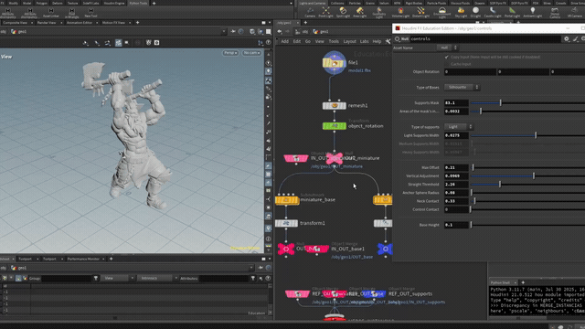
Task: Switch to the Performance Monitor tab
Action: point(83,259)
